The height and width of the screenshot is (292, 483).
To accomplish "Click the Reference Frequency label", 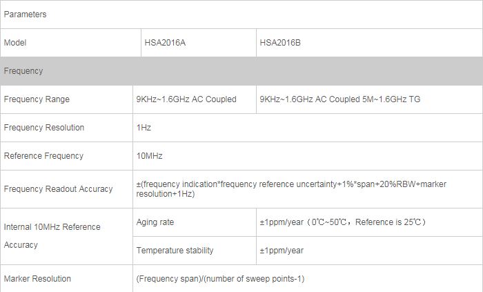I will 43,156.
